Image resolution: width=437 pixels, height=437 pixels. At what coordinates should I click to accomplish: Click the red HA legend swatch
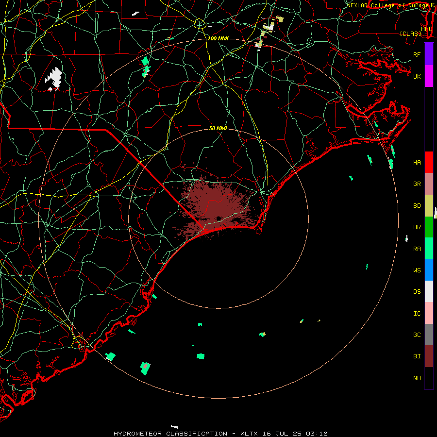429,162
